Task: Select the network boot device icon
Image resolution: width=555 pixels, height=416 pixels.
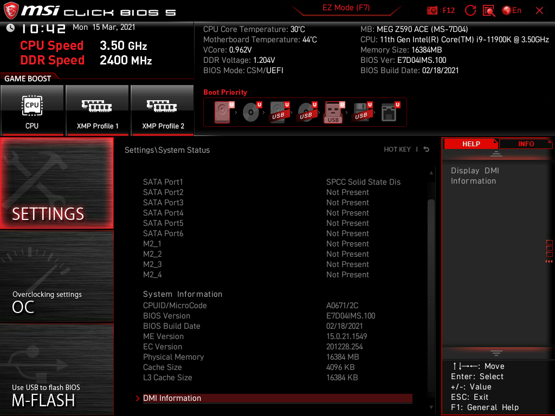Action: click(x=390, y=112)
